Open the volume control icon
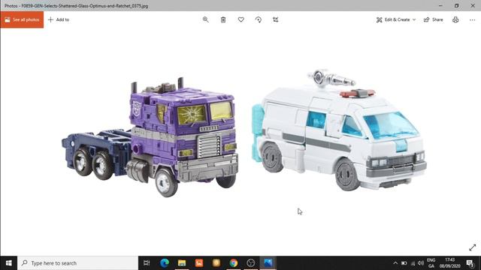 point(421,263)
